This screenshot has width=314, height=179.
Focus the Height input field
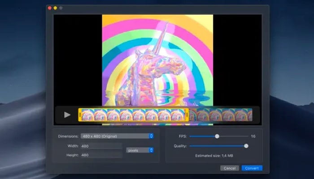point(101,155)
